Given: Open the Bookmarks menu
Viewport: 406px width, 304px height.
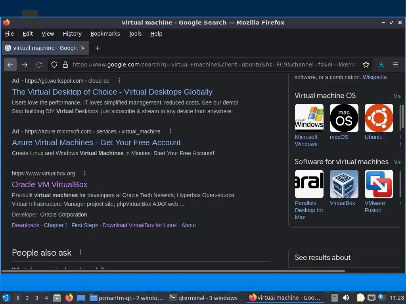Looking at the screenshot, I should click(x=105, y=34).
